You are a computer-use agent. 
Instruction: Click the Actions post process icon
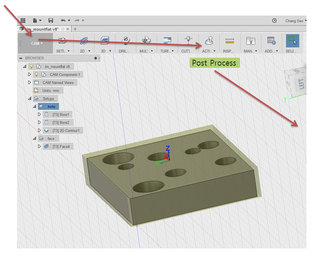pos(209,41)
